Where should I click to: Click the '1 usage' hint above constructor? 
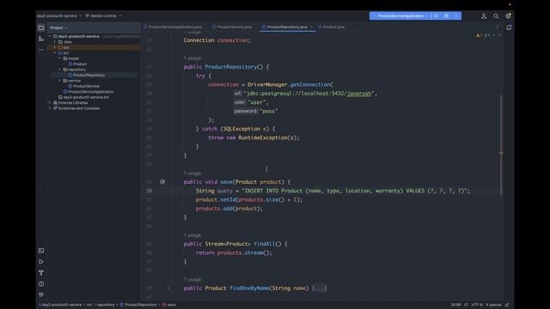[192, 58]
